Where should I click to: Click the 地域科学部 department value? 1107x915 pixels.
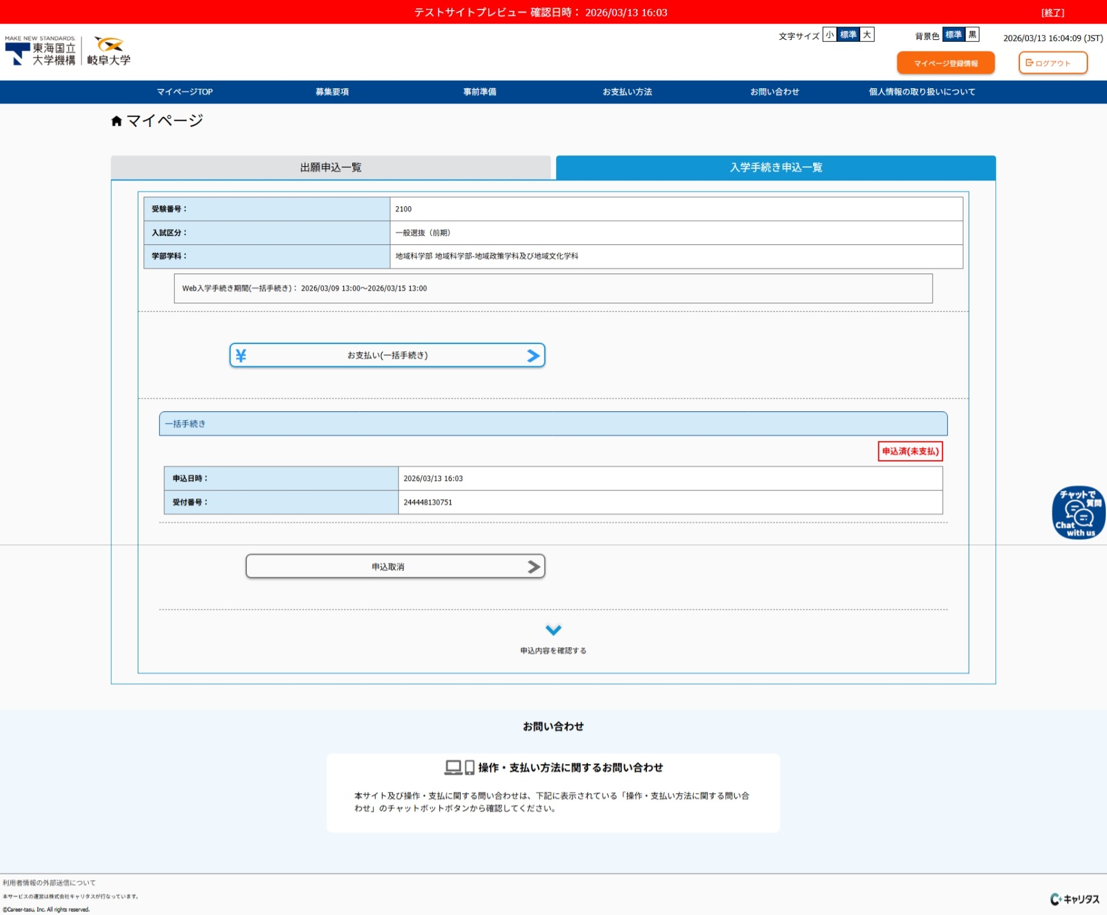tap(487, 256)
